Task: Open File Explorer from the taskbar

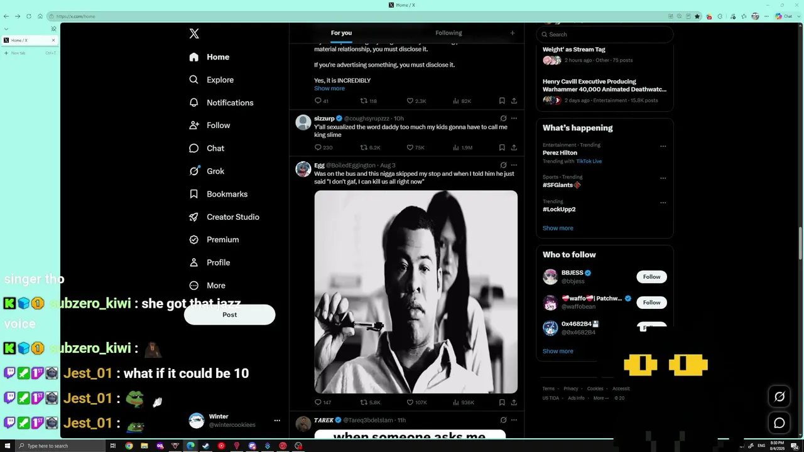Action: 144,446
